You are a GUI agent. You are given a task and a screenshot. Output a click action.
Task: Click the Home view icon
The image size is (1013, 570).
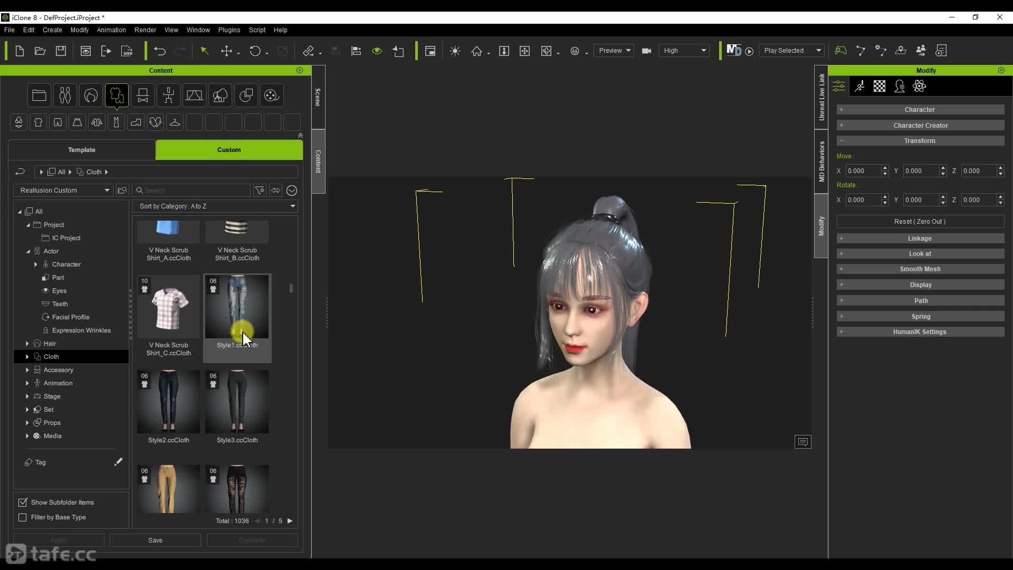[477, 51]
